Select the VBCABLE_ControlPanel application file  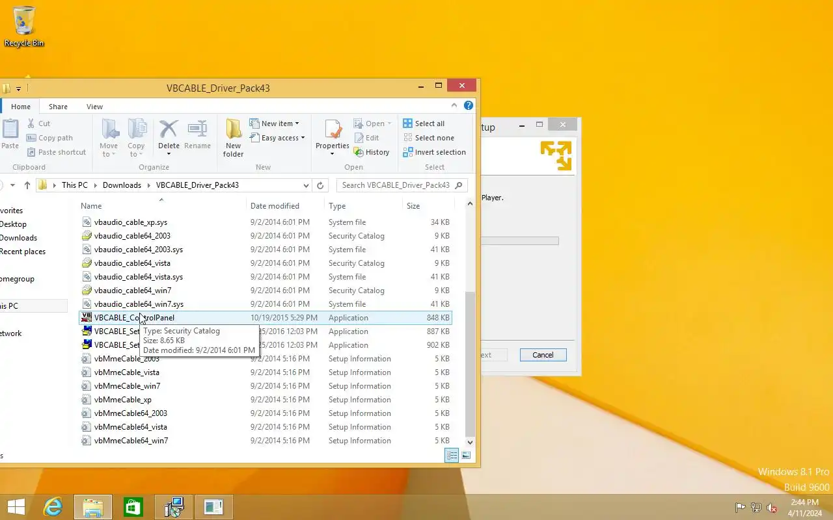coord(265,318)
